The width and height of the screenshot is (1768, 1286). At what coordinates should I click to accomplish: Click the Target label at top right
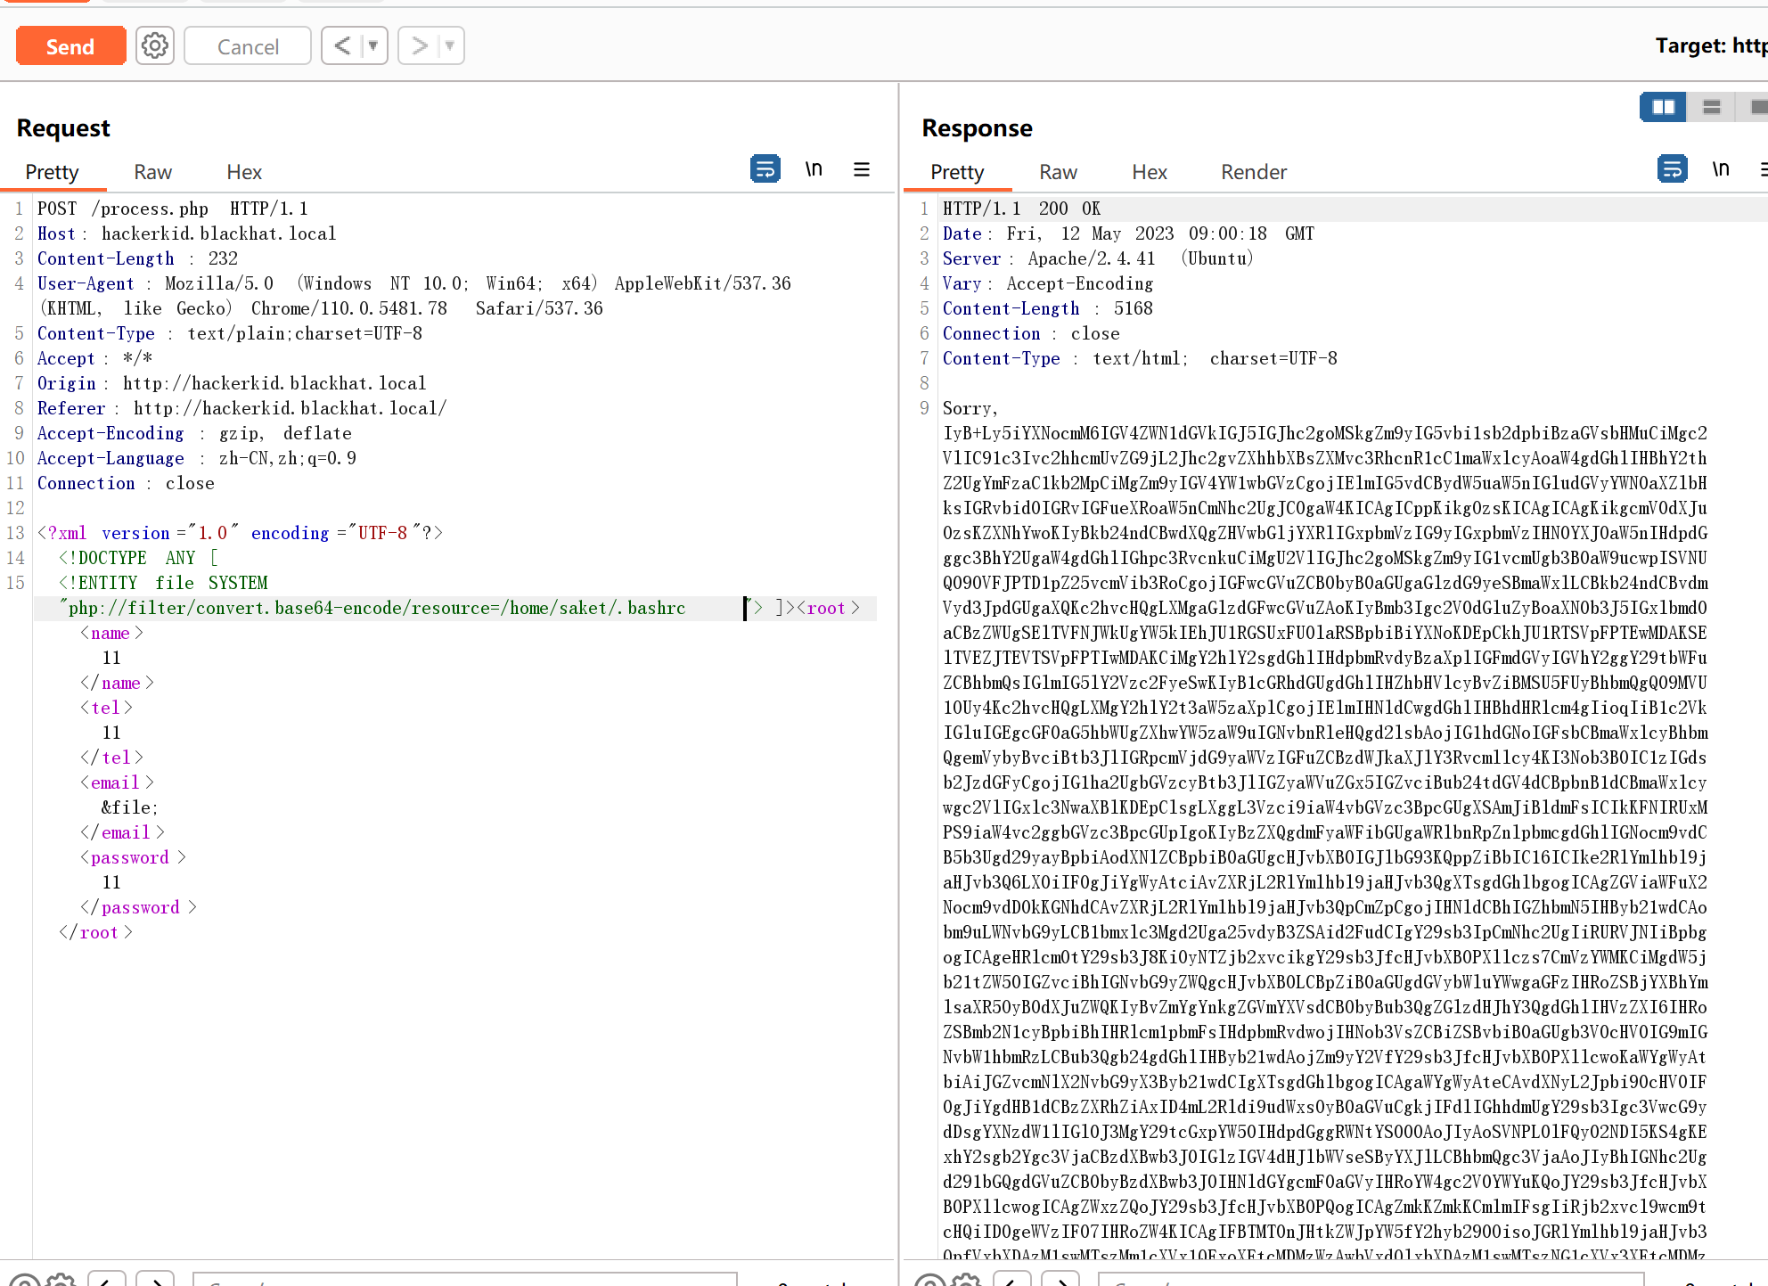(1710, 45)
